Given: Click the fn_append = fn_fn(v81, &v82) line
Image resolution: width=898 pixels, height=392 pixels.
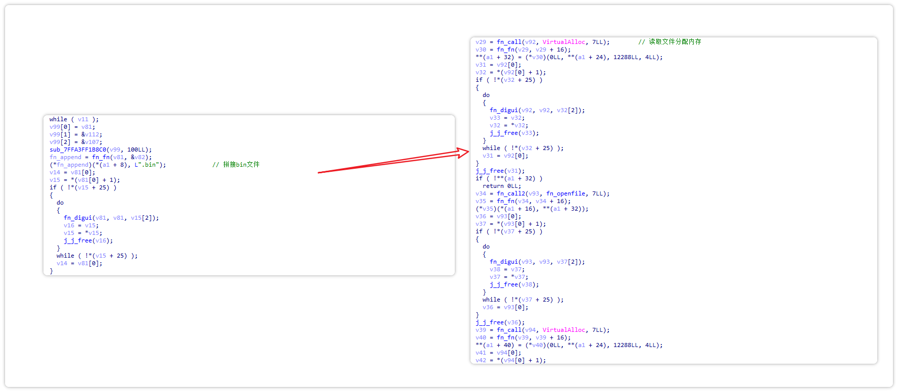Looking at the screenshot, I should 100,157.
